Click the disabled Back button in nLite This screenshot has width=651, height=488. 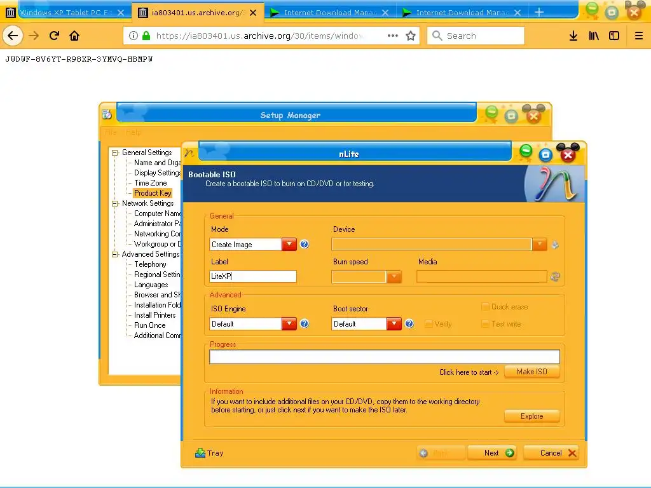point(441,453)
